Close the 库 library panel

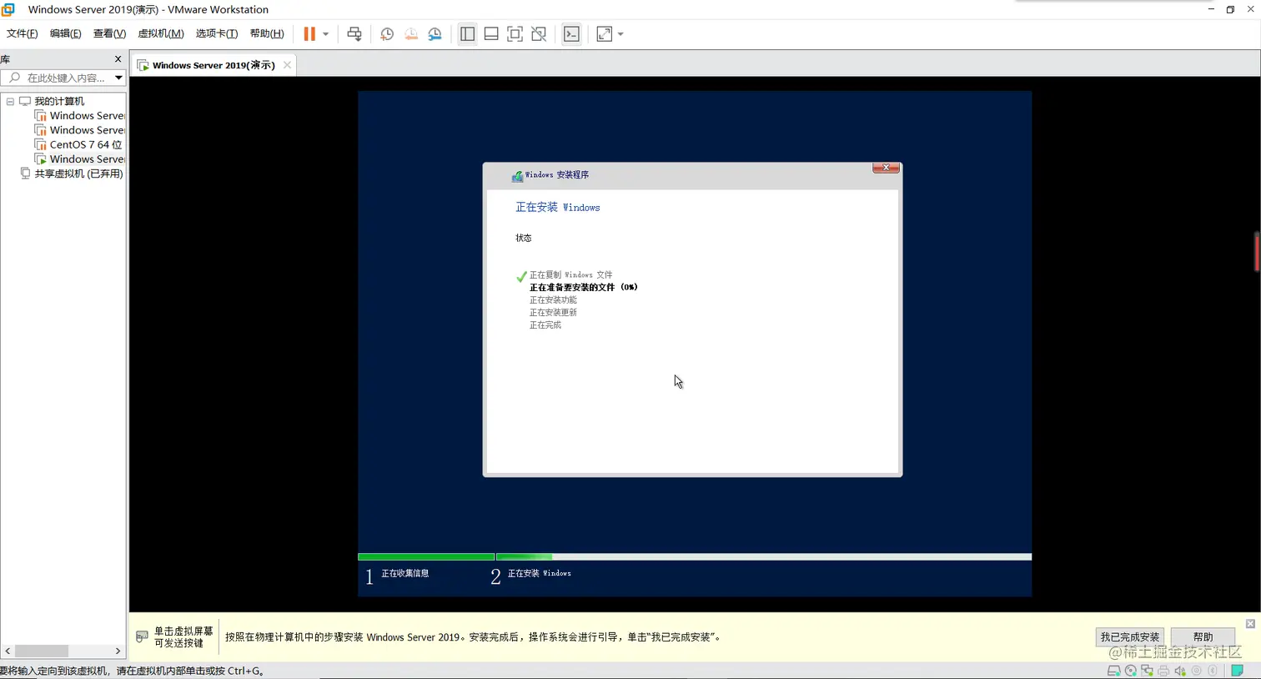[x=118, y=59]
